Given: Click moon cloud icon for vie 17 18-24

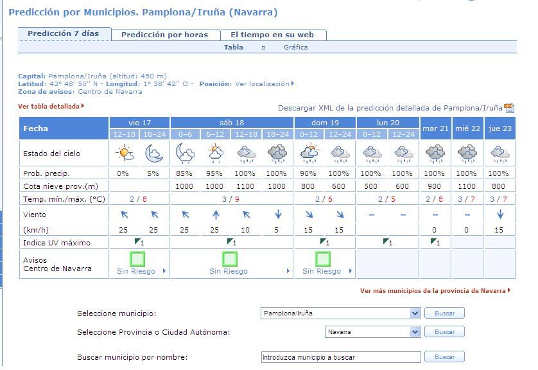Looking at the screenshot, I should point(154,153).
